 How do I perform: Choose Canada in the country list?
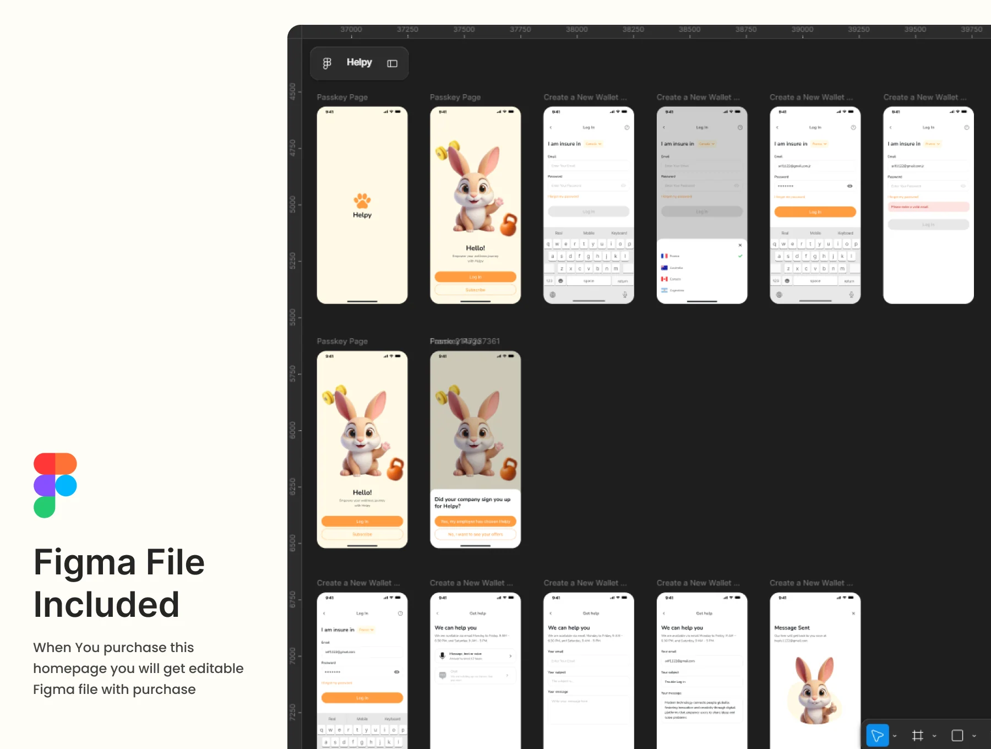coord(701,279)
